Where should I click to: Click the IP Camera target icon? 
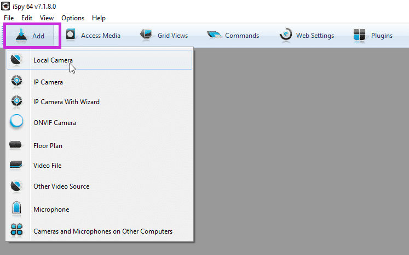tap(16, 81)
